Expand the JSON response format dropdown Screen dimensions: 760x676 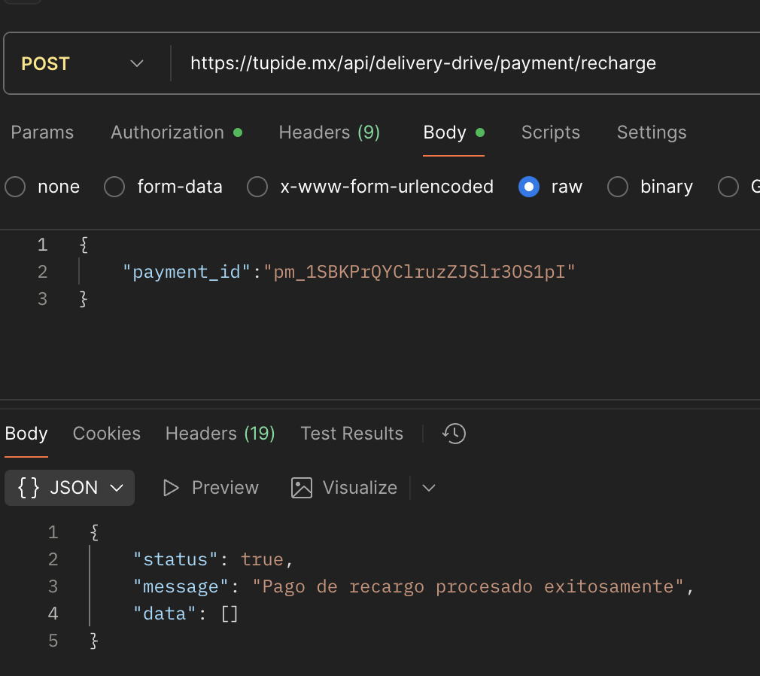[x=117, y=488]
